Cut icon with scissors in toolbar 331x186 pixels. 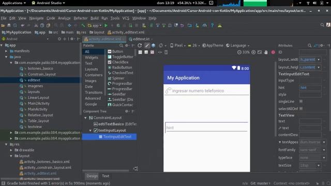[36, 25]
